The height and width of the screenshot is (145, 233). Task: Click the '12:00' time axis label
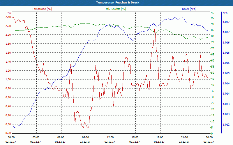110,137
